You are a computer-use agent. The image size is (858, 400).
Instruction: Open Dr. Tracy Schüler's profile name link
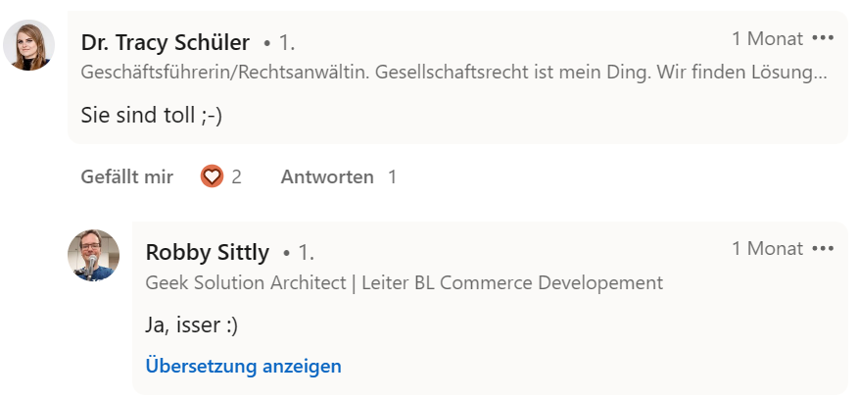pyautogui.click(x=165, y=42)
